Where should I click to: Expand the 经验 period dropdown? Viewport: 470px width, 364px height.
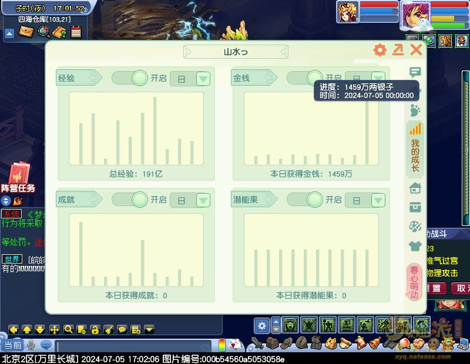coord(203,79)
